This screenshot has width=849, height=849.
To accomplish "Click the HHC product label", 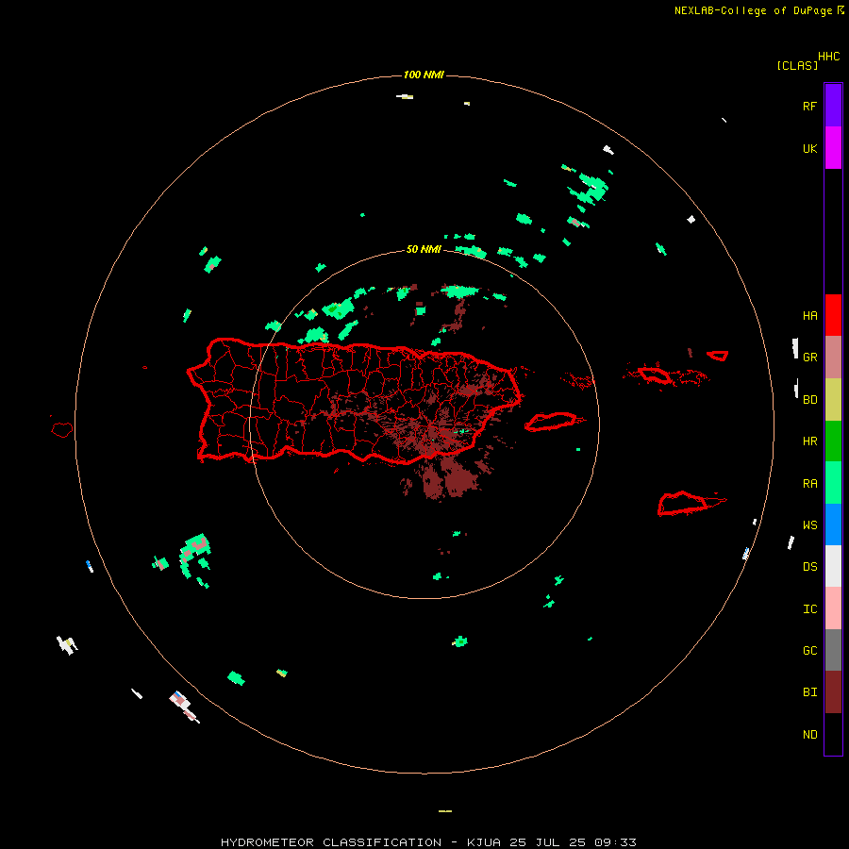I will (829, 57).
